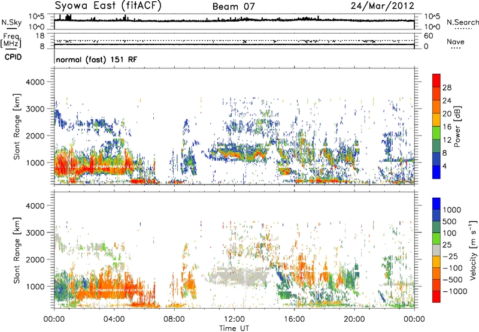Viewport: 479px width, 332px height.
Task: Click the '16' label on Power color bar
Action: (x=447, y=127)
